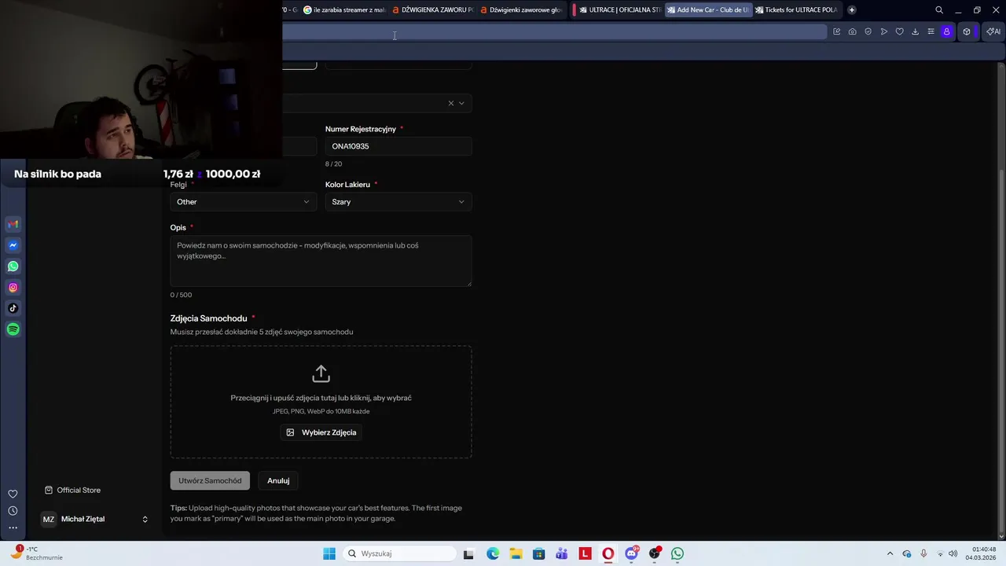Click the upload arrow icon in dropzone
Viewport: 1006px width, 566px height.
[x=321, y=373]
